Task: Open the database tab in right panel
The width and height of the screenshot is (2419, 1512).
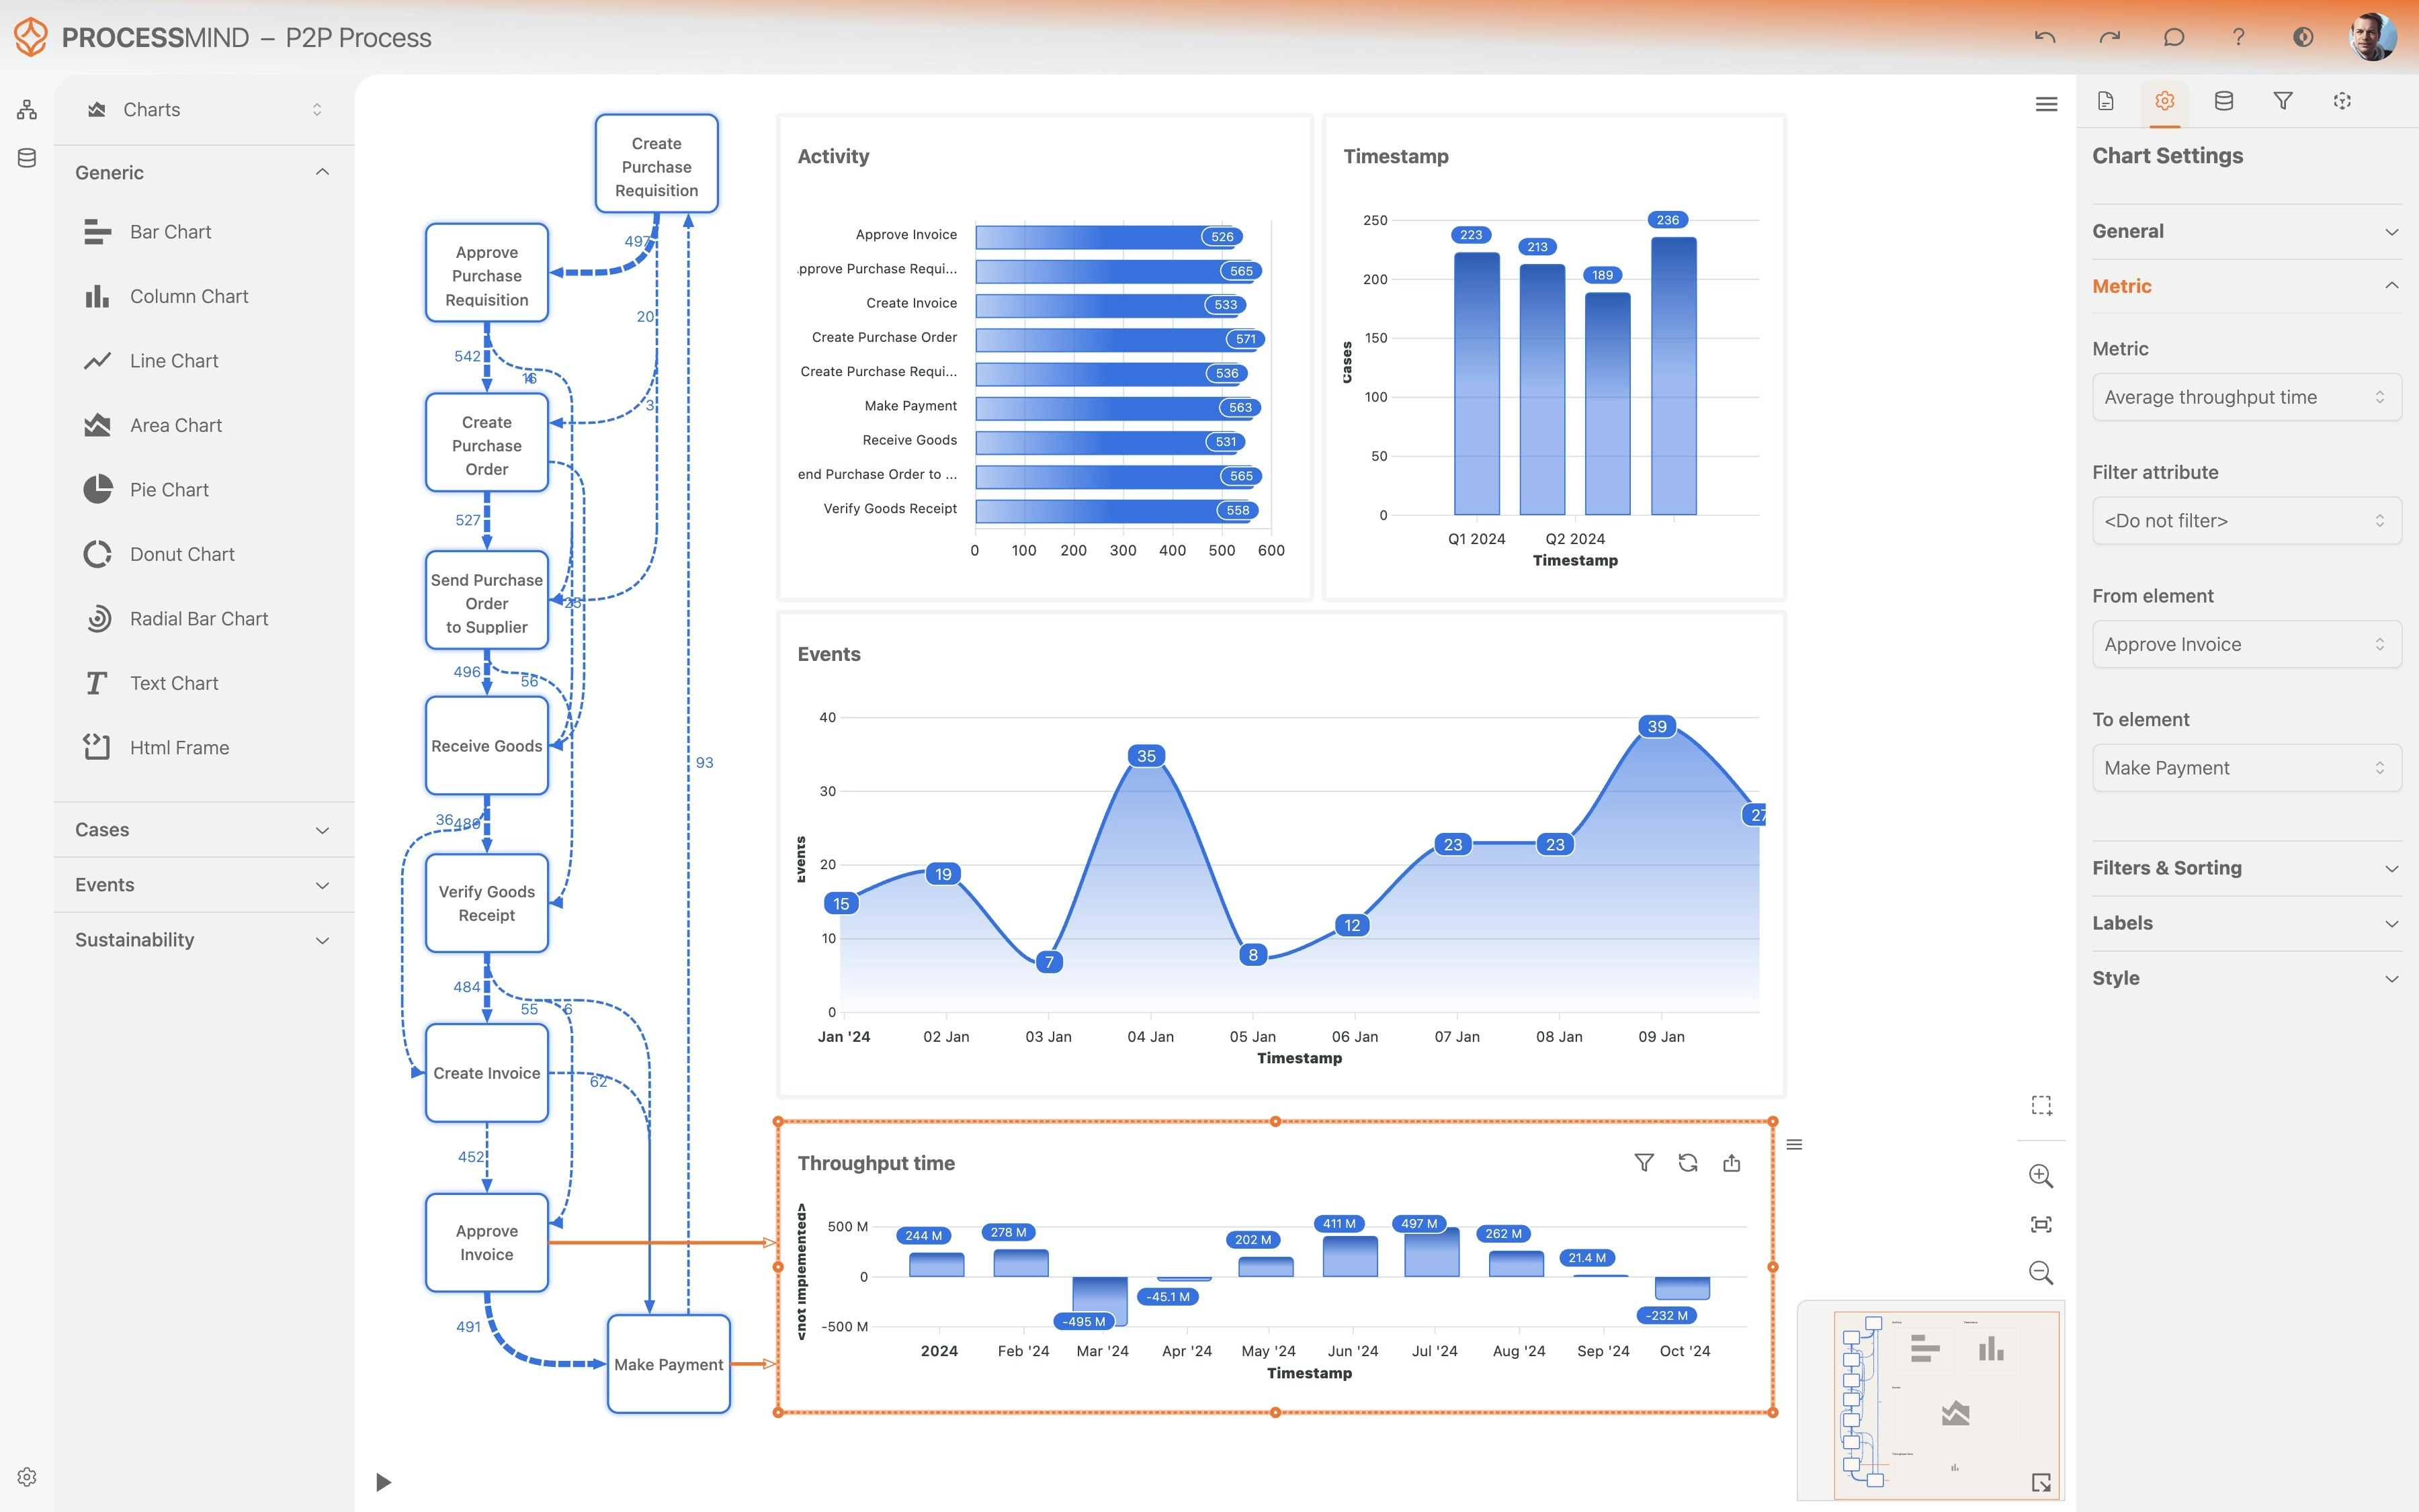Action: click(x=2223, y=101)
